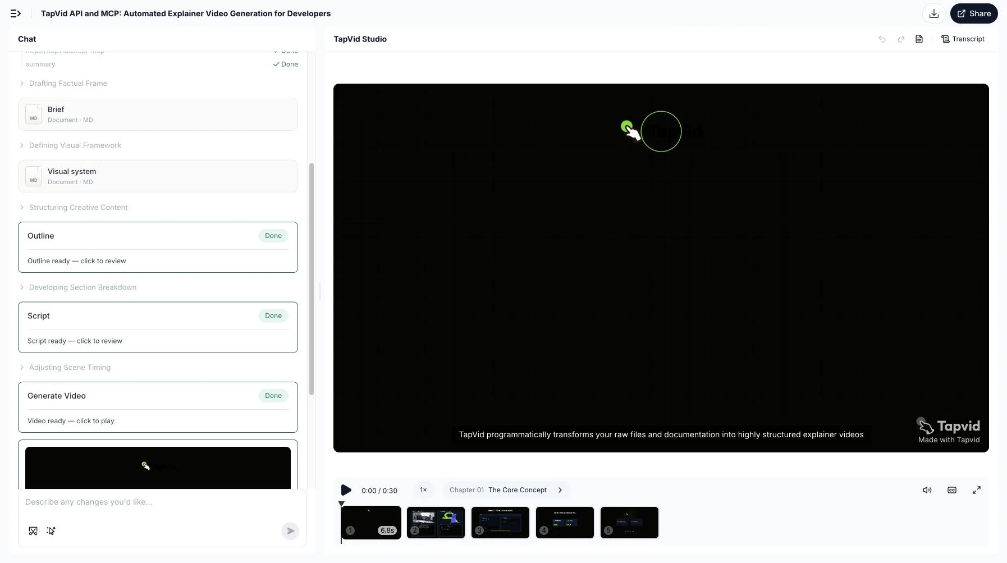
Task: Click the Brief MD file icon
Action: [x=34, y=115]
